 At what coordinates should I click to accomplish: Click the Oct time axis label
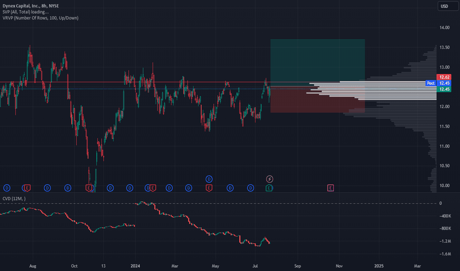(74, 266)
